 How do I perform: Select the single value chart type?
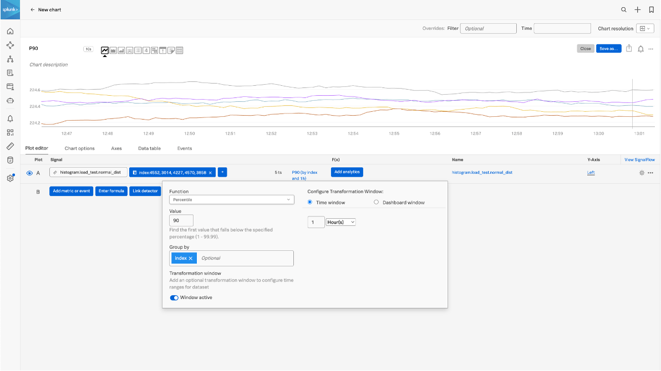coord(146,50)
